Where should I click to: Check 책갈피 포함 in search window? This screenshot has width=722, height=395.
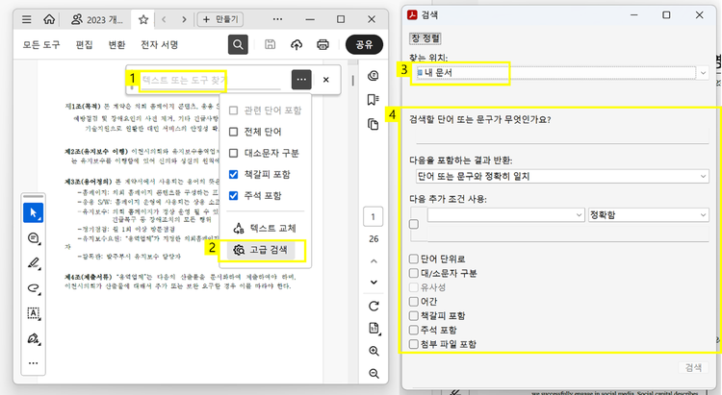click(414, 316)
